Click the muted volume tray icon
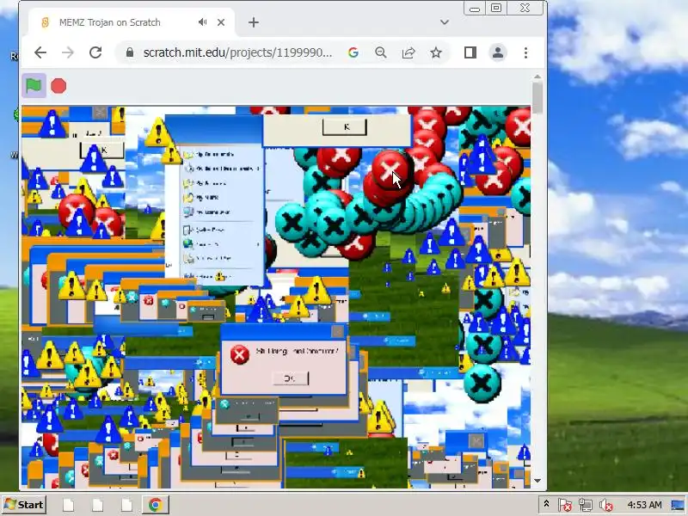The width and height of the screenshot is (688, 516). [606, 505]
